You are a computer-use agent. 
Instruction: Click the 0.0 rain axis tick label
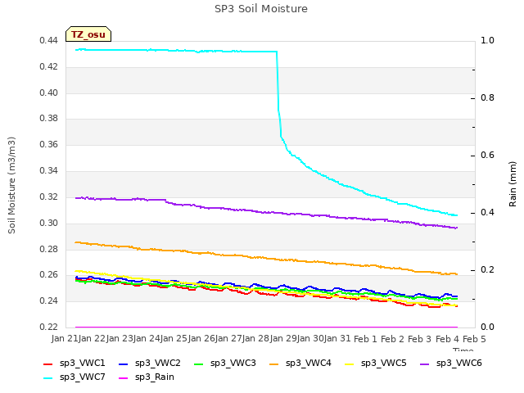[487, 327]
